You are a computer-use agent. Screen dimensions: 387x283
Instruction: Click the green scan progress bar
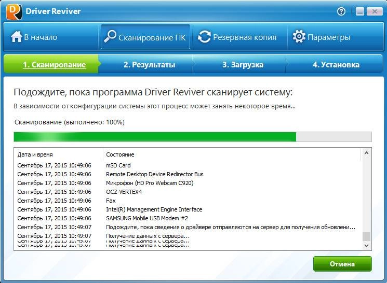[x=193, y=137]
